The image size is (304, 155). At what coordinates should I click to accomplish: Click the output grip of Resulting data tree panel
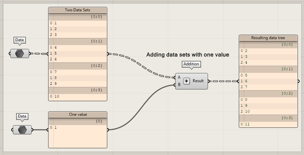tap(298, 81)
